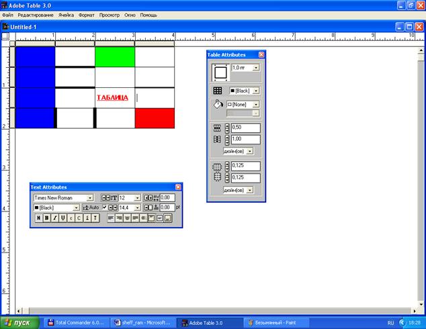The image size is (426, 329).
Task: Click the paint bucket fill icon
Action: click(x=218, y=105)
